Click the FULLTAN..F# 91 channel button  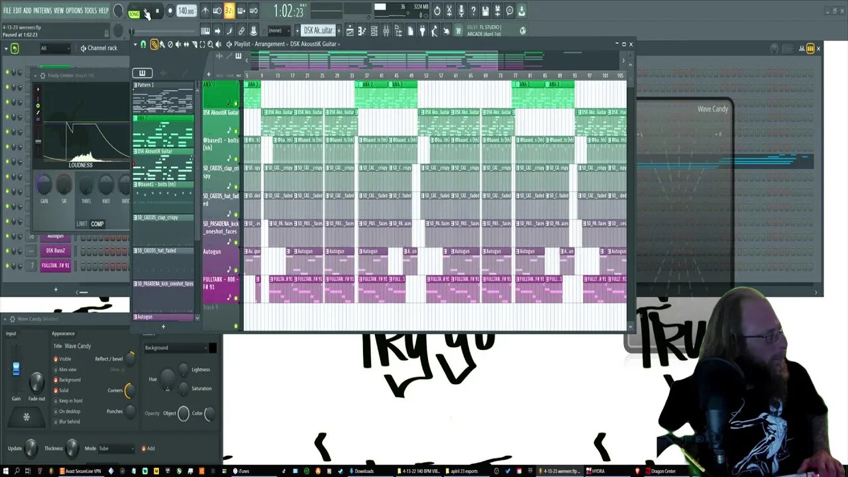click(x=55, y=266)
